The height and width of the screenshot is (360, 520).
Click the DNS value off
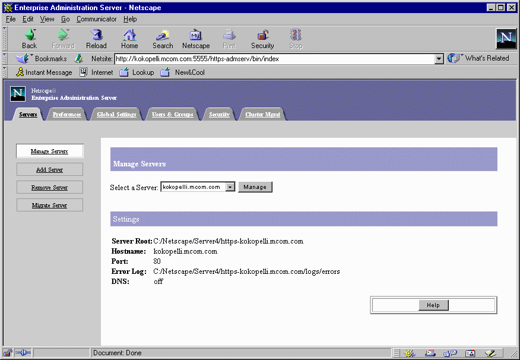(158, 282)
